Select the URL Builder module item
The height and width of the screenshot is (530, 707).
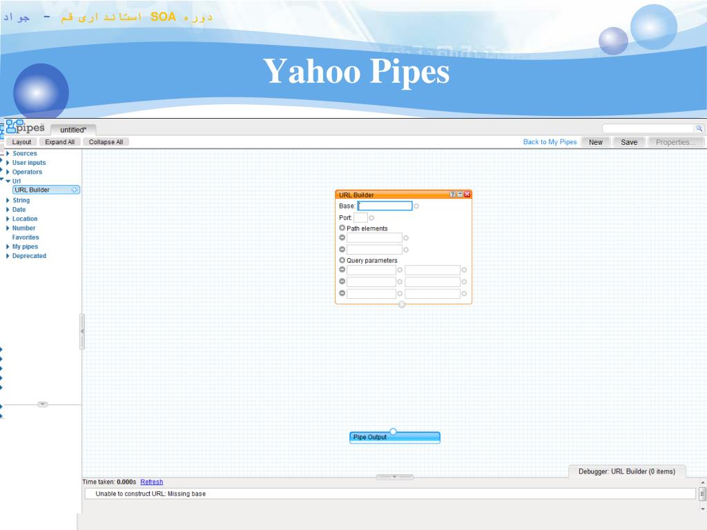[x=46, y=190]
